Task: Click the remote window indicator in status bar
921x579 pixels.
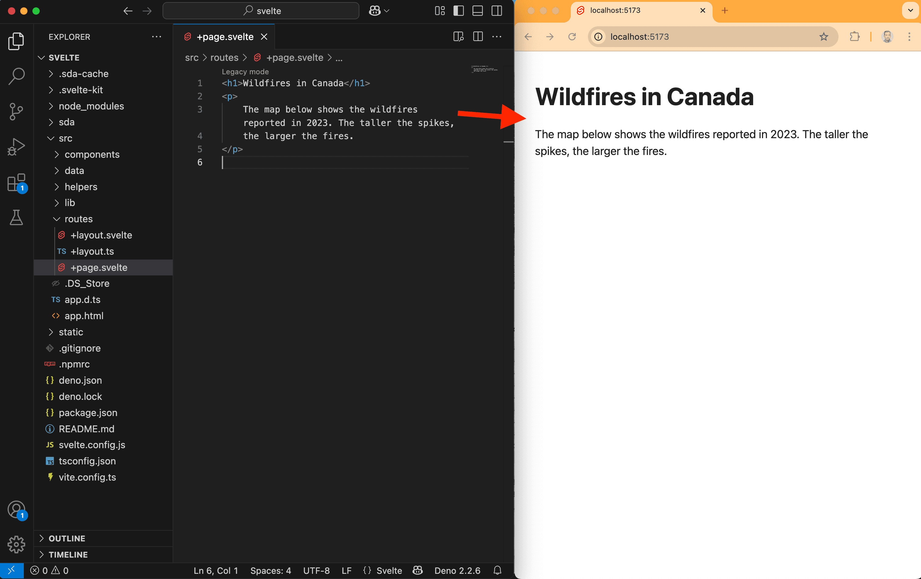Action: pos(12,570)
